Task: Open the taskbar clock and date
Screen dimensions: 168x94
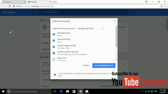Action: pyautogui.click(x=163, y=91)
